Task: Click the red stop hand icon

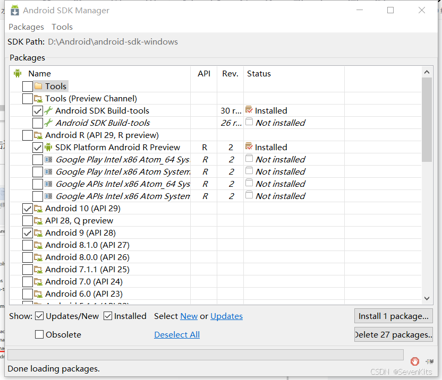Action: [415, 361]
